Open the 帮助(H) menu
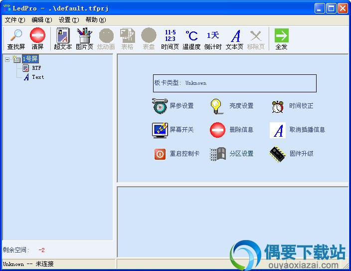351x271 pixels. pyautogui.click(x=96, y=20)
